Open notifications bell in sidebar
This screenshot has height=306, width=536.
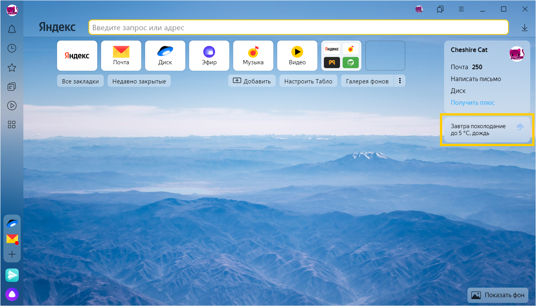pyautogui.click(x=12, y=29)
